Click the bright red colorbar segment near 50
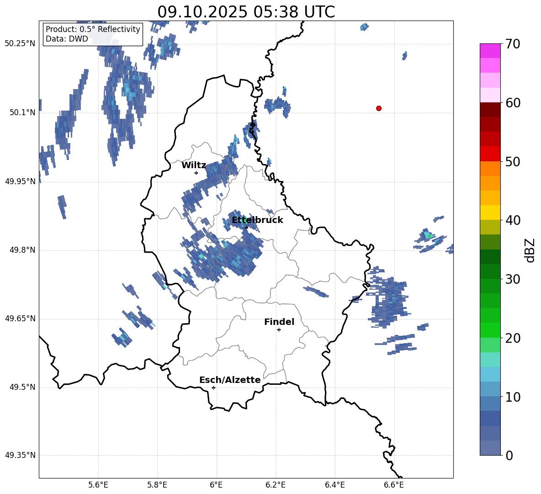Screen dimensions: 541x494 click(490, 154)
